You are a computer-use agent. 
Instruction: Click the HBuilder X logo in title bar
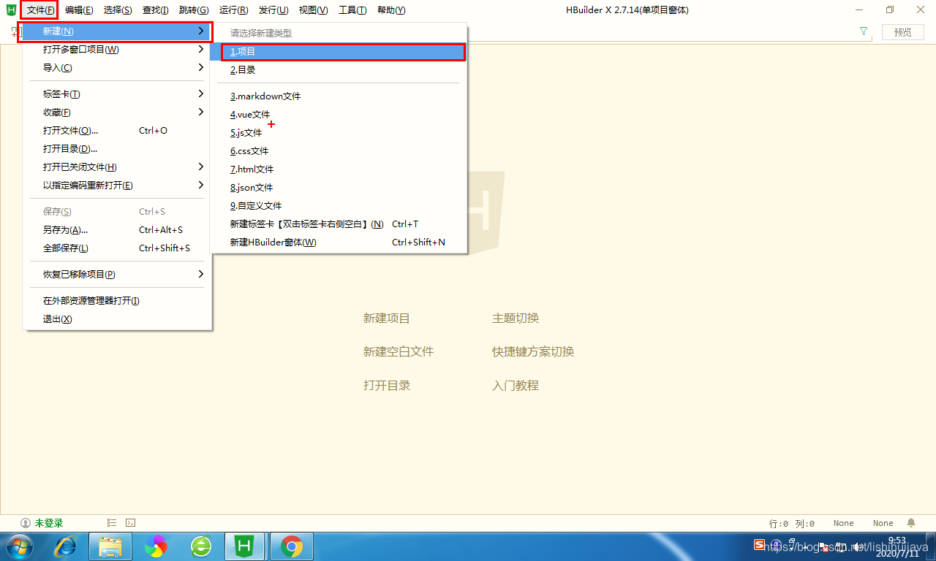pos(11,10)
